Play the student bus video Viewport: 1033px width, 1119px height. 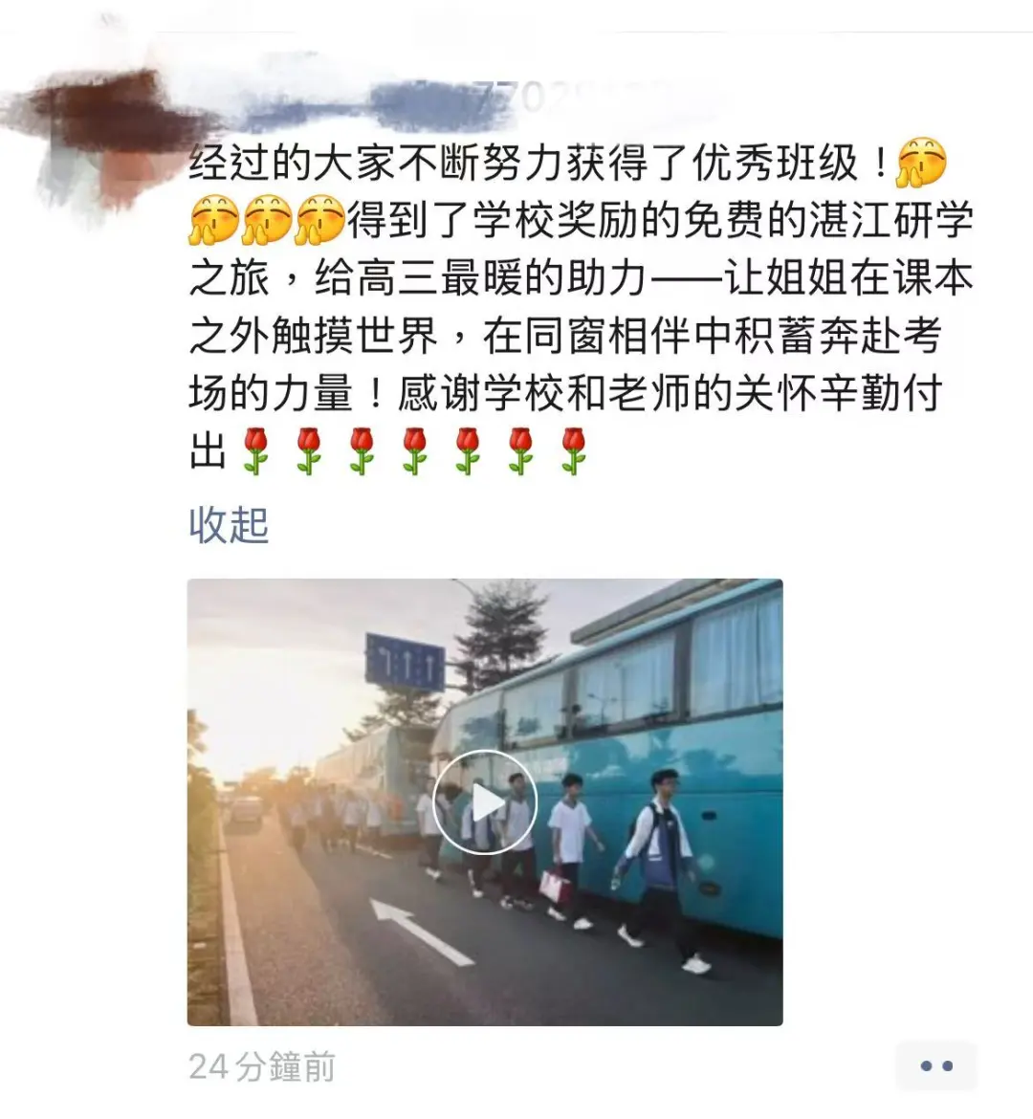[x=485, y=802]
